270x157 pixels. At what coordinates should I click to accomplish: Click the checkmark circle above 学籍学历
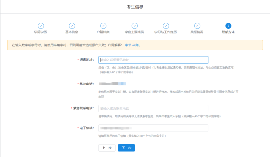point(41,26)
